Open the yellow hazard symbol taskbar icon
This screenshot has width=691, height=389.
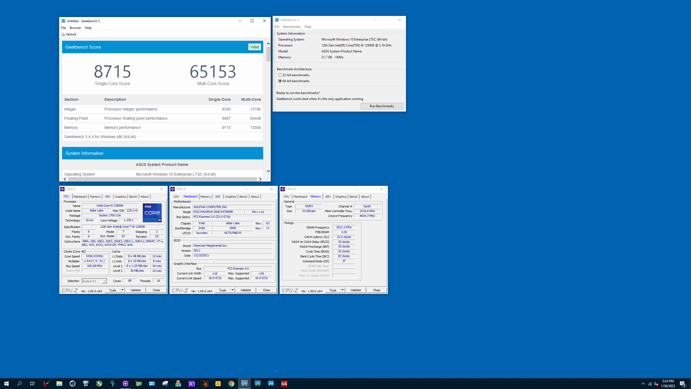(218, 384)
